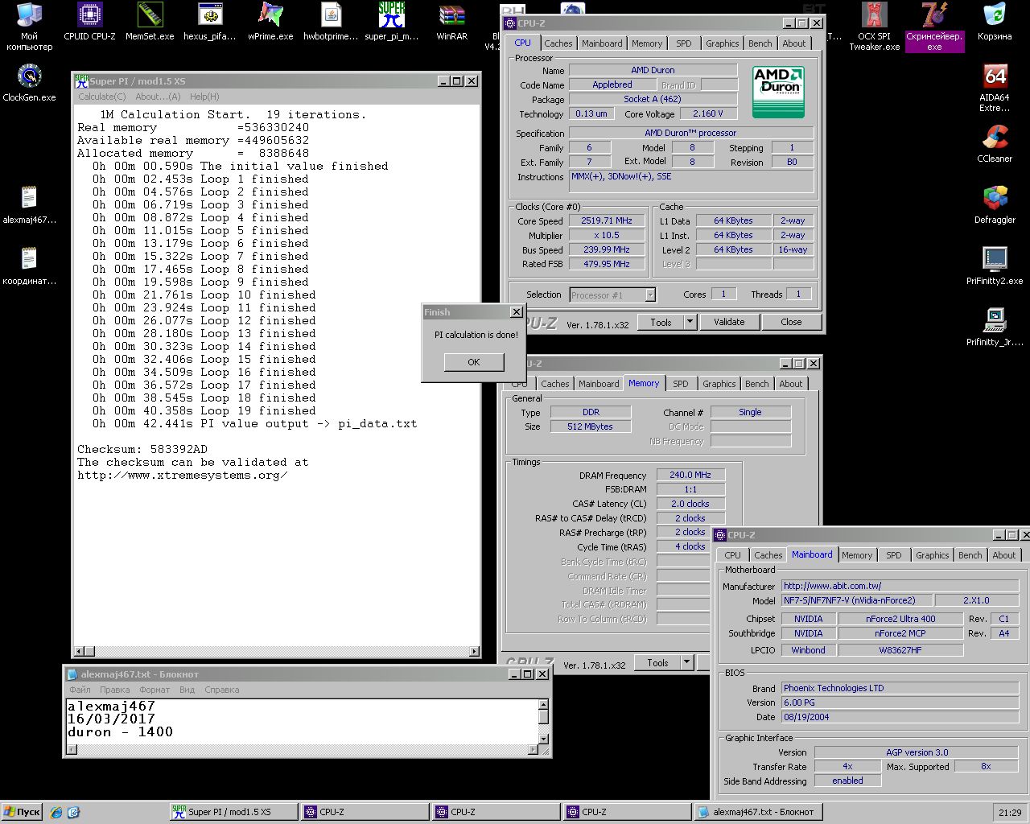The height and width of the screenshot is (824, 1030).
Task: Click OK in the Finish dialog
Action: point(474,362)
